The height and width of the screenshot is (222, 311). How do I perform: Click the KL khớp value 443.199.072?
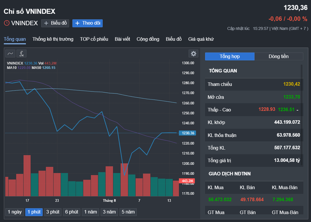287,122
